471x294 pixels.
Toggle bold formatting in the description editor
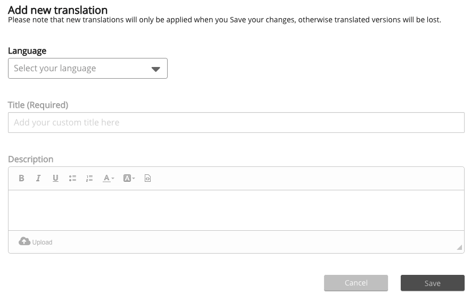pyautogui.click(x=21, y=179)
